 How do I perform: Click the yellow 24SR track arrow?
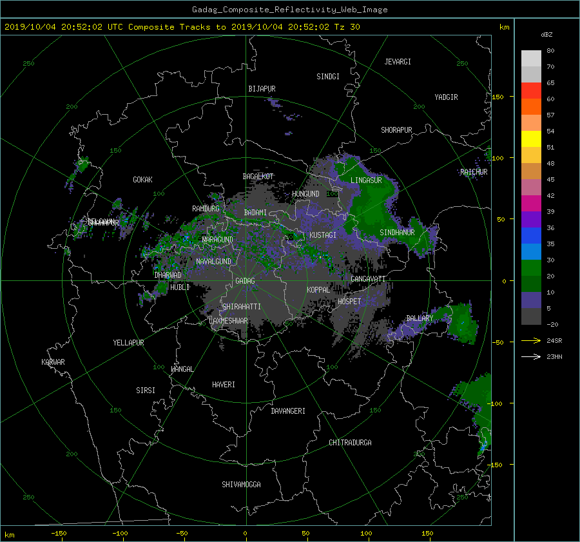(x=531, y=340)
